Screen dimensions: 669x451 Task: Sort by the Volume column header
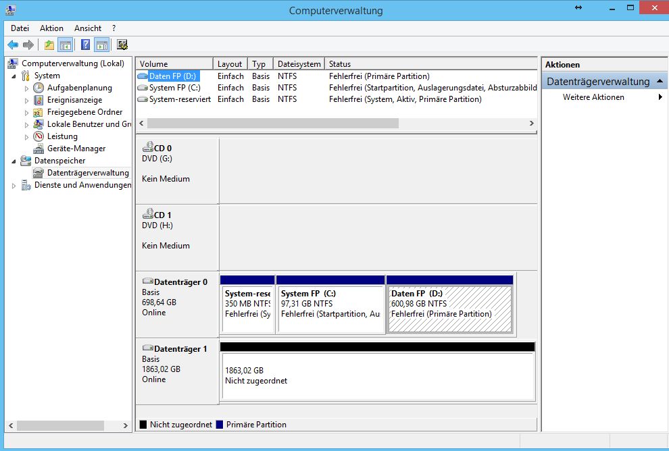point(174,64)
